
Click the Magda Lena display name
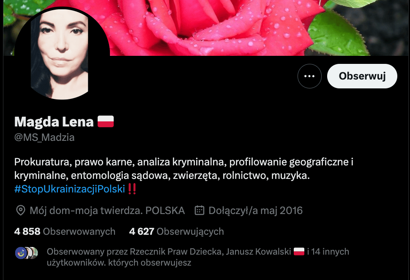[x=54, y=122]
